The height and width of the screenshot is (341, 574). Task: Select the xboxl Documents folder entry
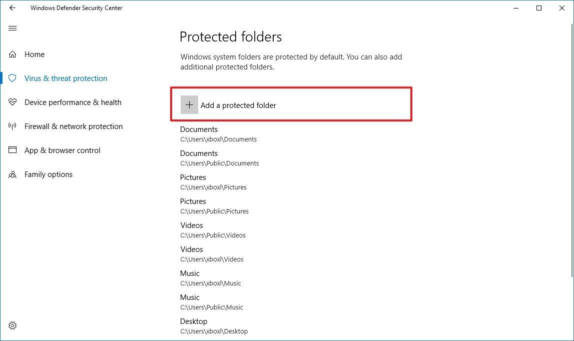coord(218,133)
